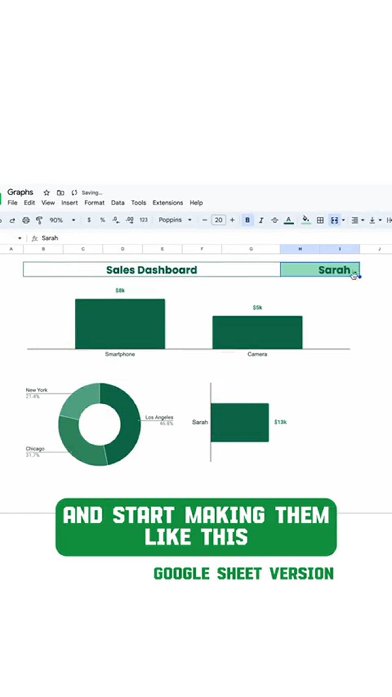The height and width of the screenshot is (697, 392).
Task: Click the $5k data label
Action: click(257, 307)
